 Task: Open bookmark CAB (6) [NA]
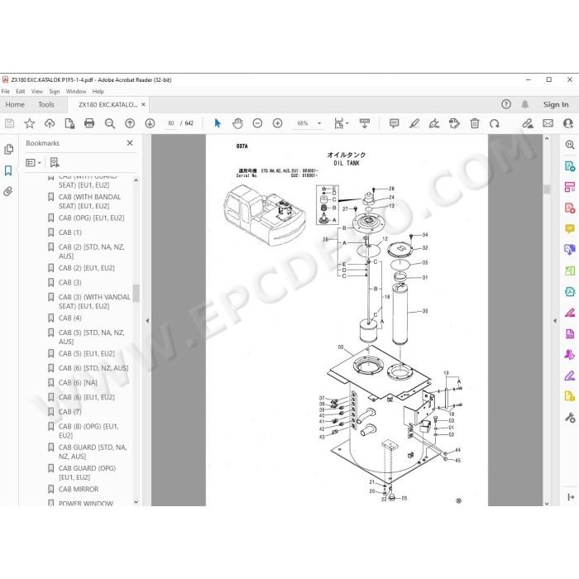(78, 382)
